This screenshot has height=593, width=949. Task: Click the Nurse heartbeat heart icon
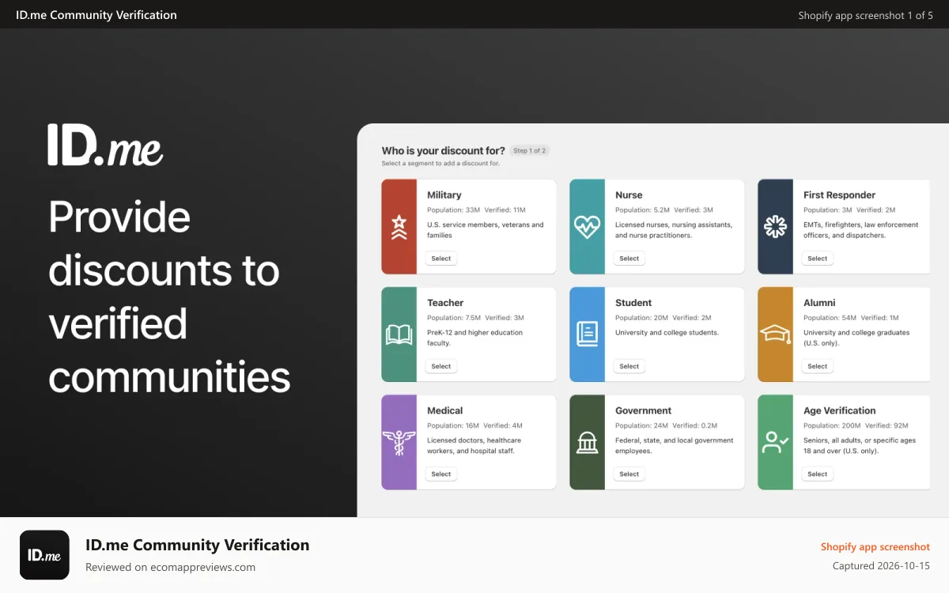(587, 227)
